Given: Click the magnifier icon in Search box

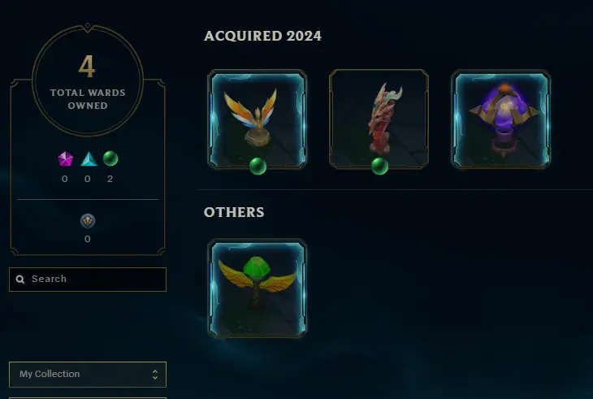Looking at the screenshot, I should [20, 280].
